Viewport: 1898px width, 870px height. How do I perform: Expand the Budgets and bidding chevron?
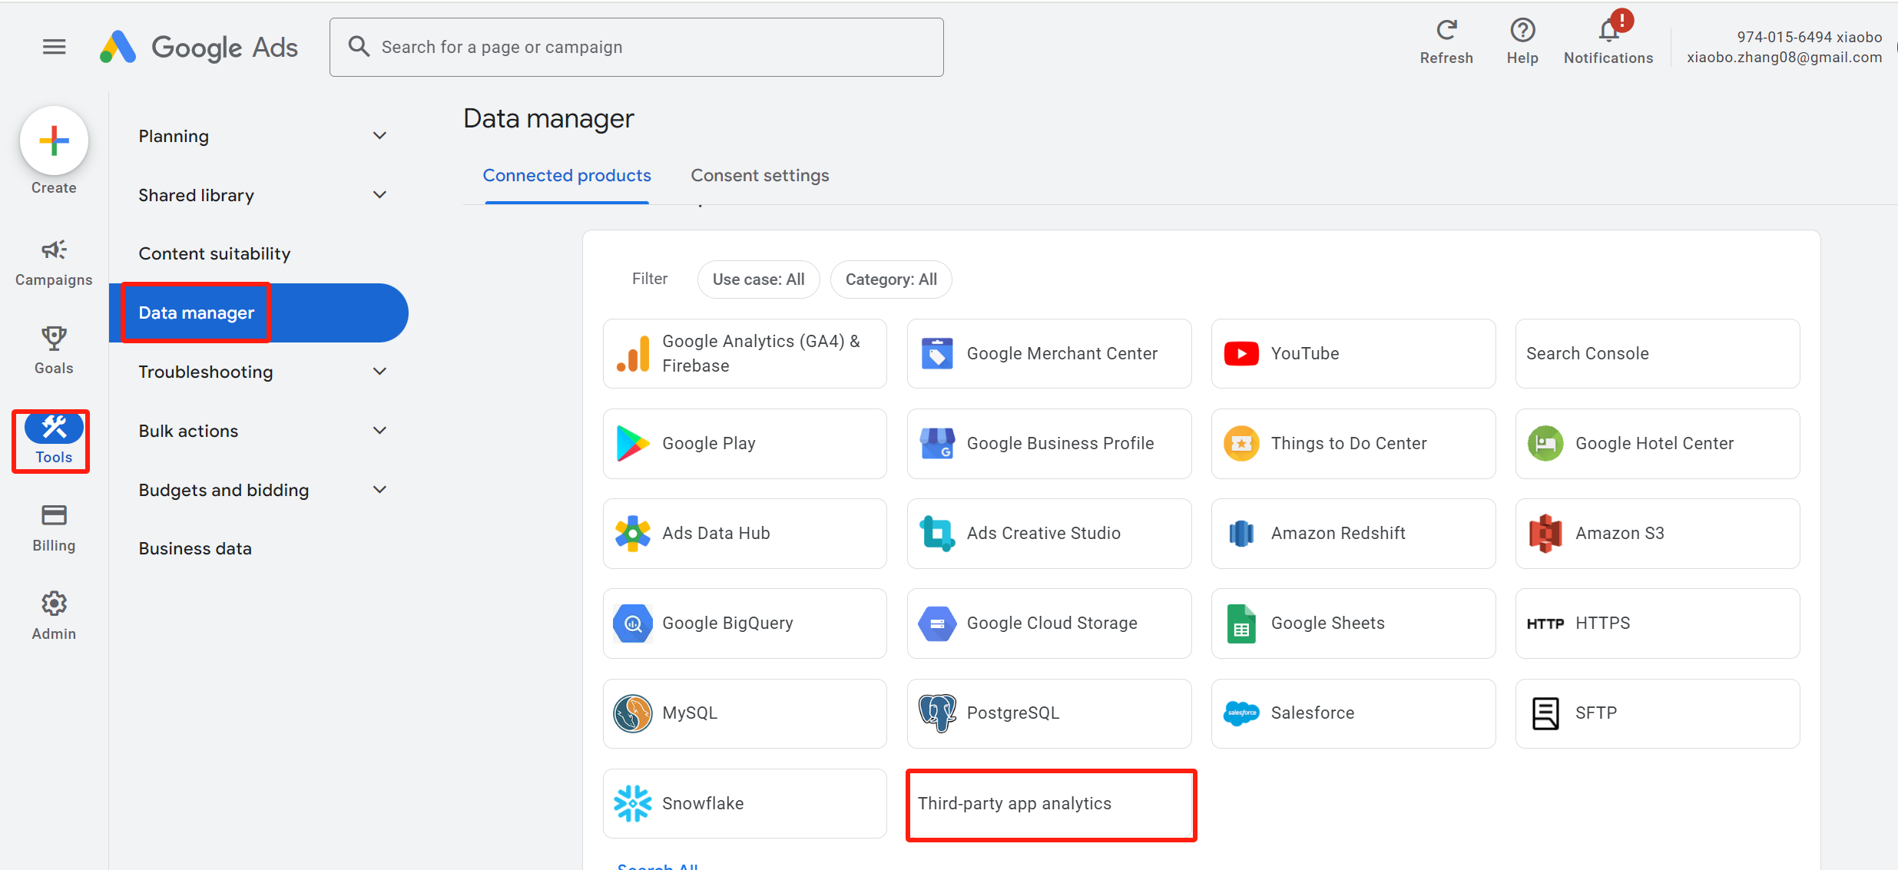(x=379, y=490)
